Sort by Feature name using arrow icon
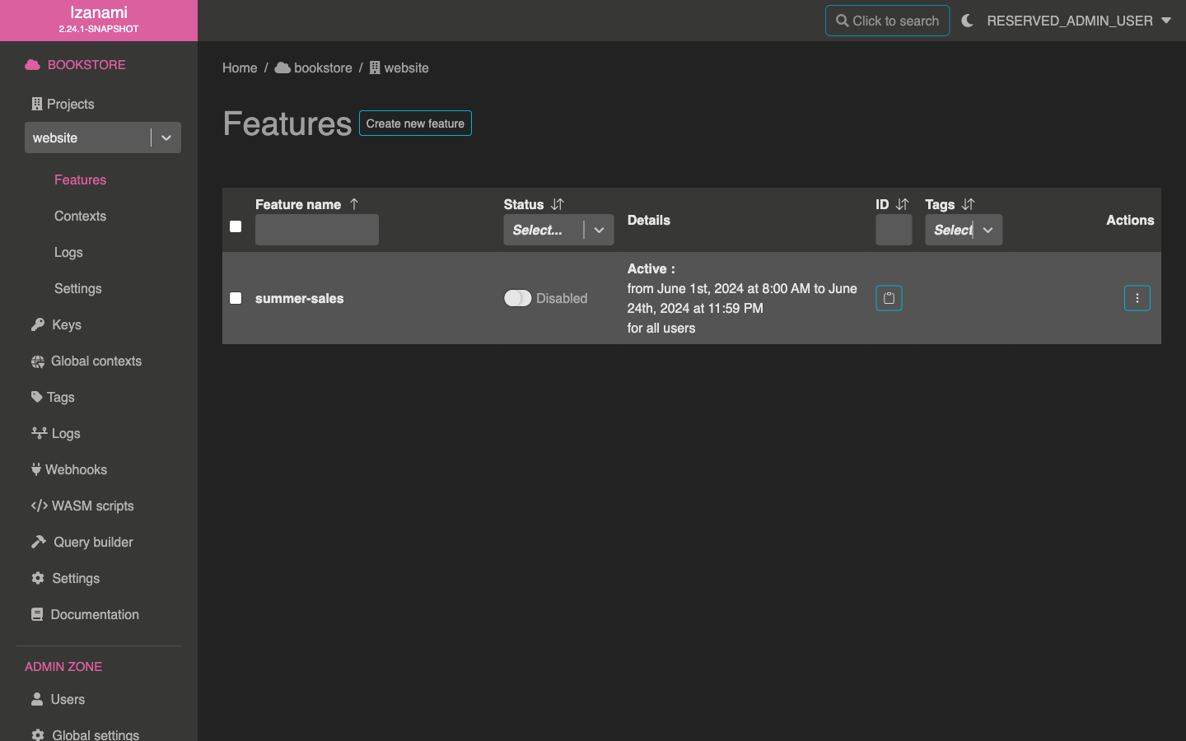 tap(354, 204)
